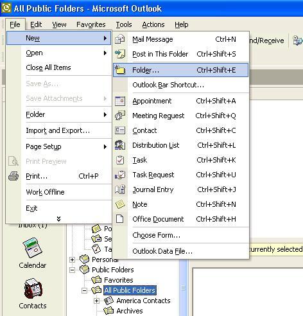
Task: Click the Mail Message envelope icon
Action: [x=120, y=39]
